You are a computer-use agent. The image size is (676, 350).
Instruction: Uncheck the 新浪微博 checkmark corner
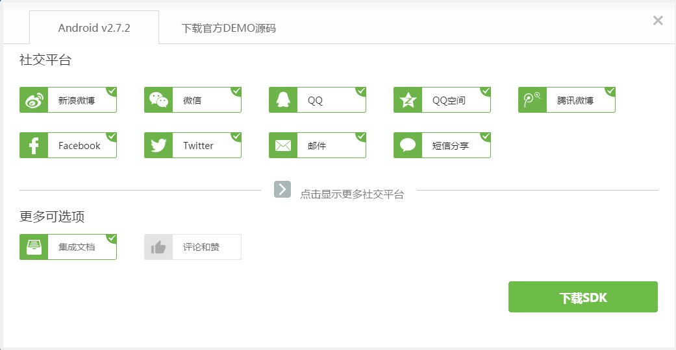pos(112,91)
